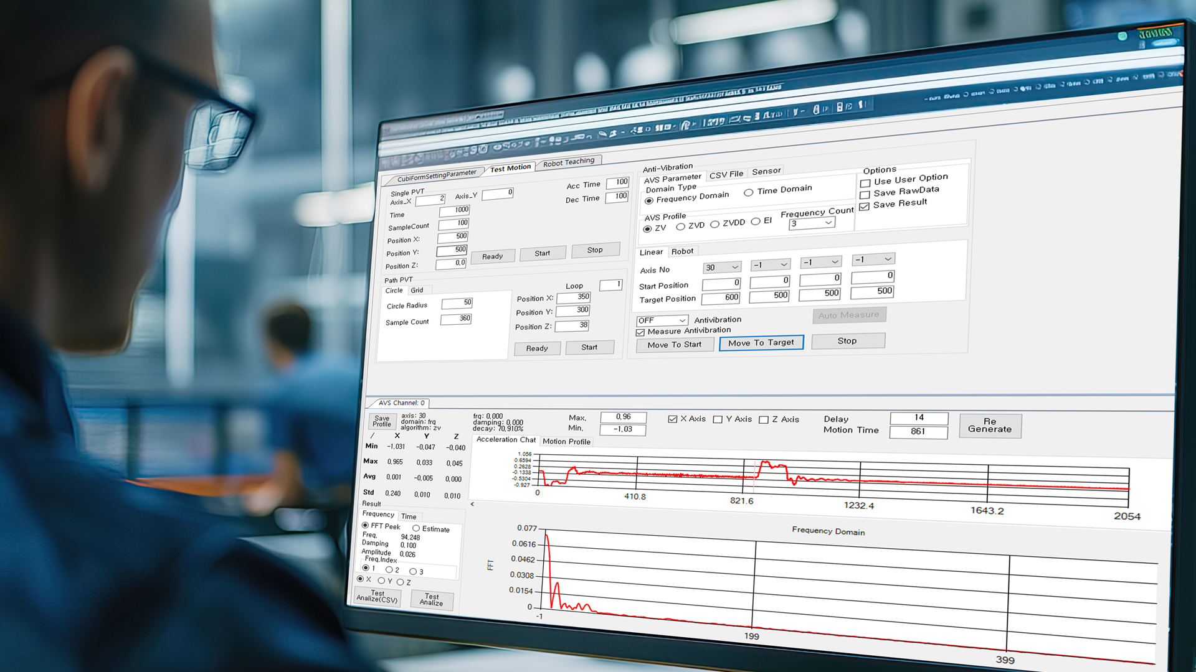Switch to the CSV File tab
Image resolution: width=1196 pixels, height=672 pixels.
click(726, 175)
